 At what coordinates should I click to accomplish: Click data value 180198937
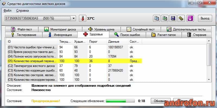(x=116, y=47)
